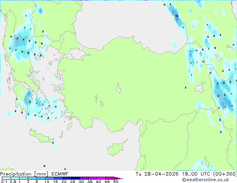Click the island of Crete
Screen dimensions: 237x183
pyautogui.click(x=41, y=137)
